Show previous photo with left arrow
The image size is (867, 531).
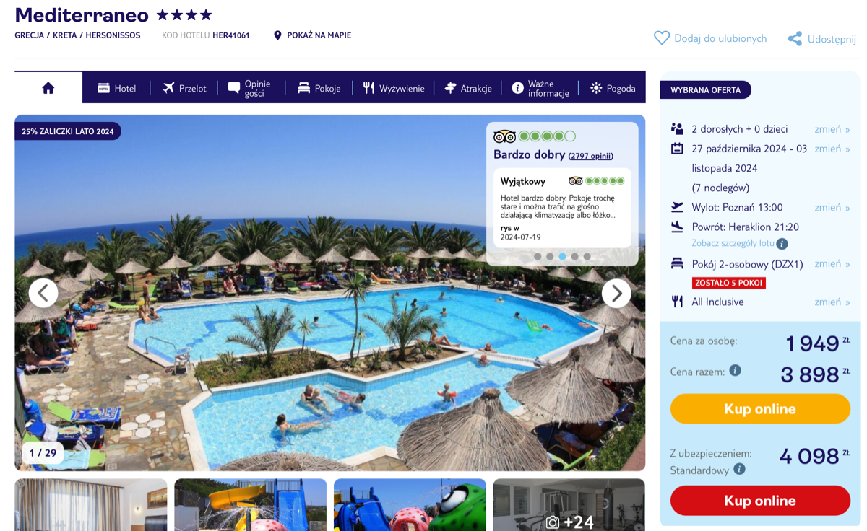pyautogui.click(x=43, y=293)
